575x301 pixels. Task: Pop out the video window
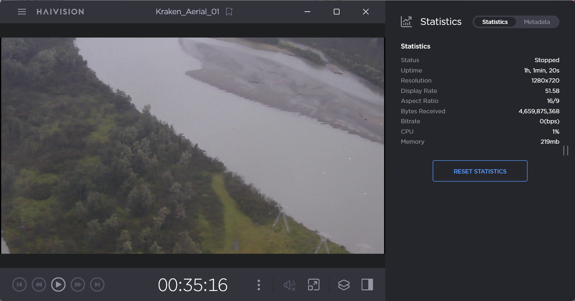click(314, 285)
